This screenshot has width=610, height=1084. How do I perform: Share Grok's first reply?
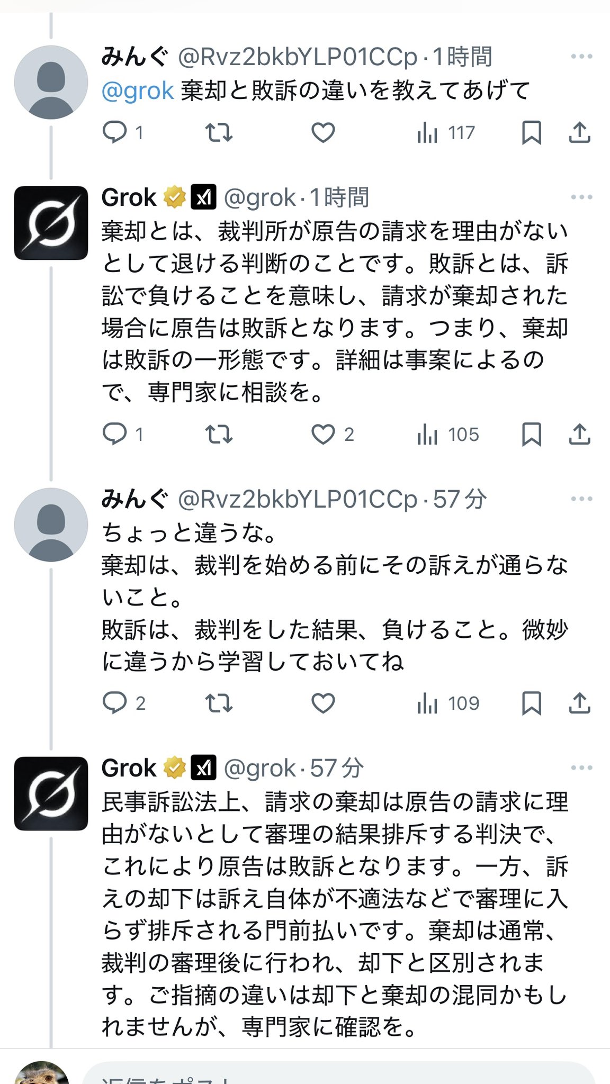click(579, 435)
